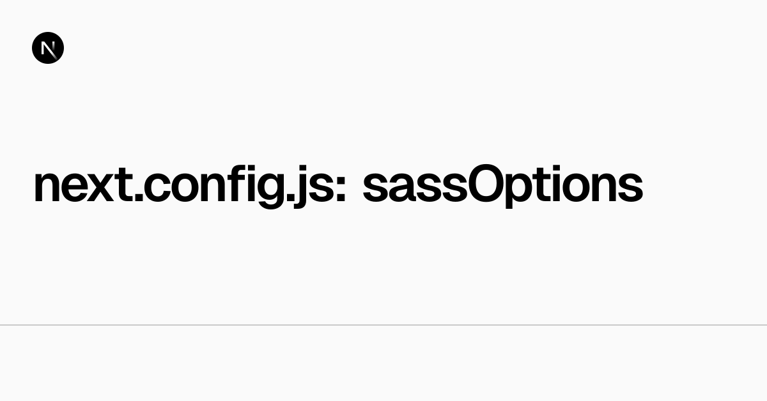The image size is (767, 401).
Task: Click the horizontal divider line below the title
Action: [x=383, y=325]
